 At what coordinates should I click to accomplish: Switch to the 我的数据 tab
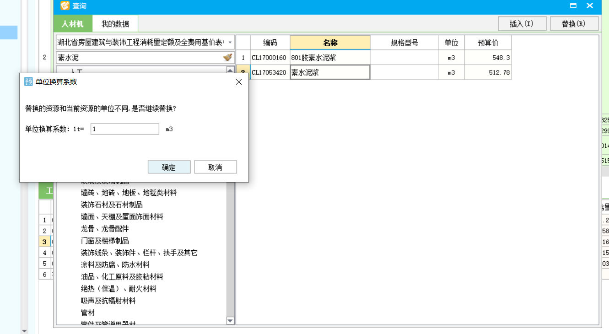pos(115,24)
